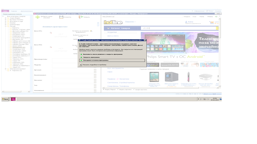Screen dimensions: 257x144
Task: Expand the 'Для дома и сада' tree node
Action: pyautogui.click(x=5, y=21)
